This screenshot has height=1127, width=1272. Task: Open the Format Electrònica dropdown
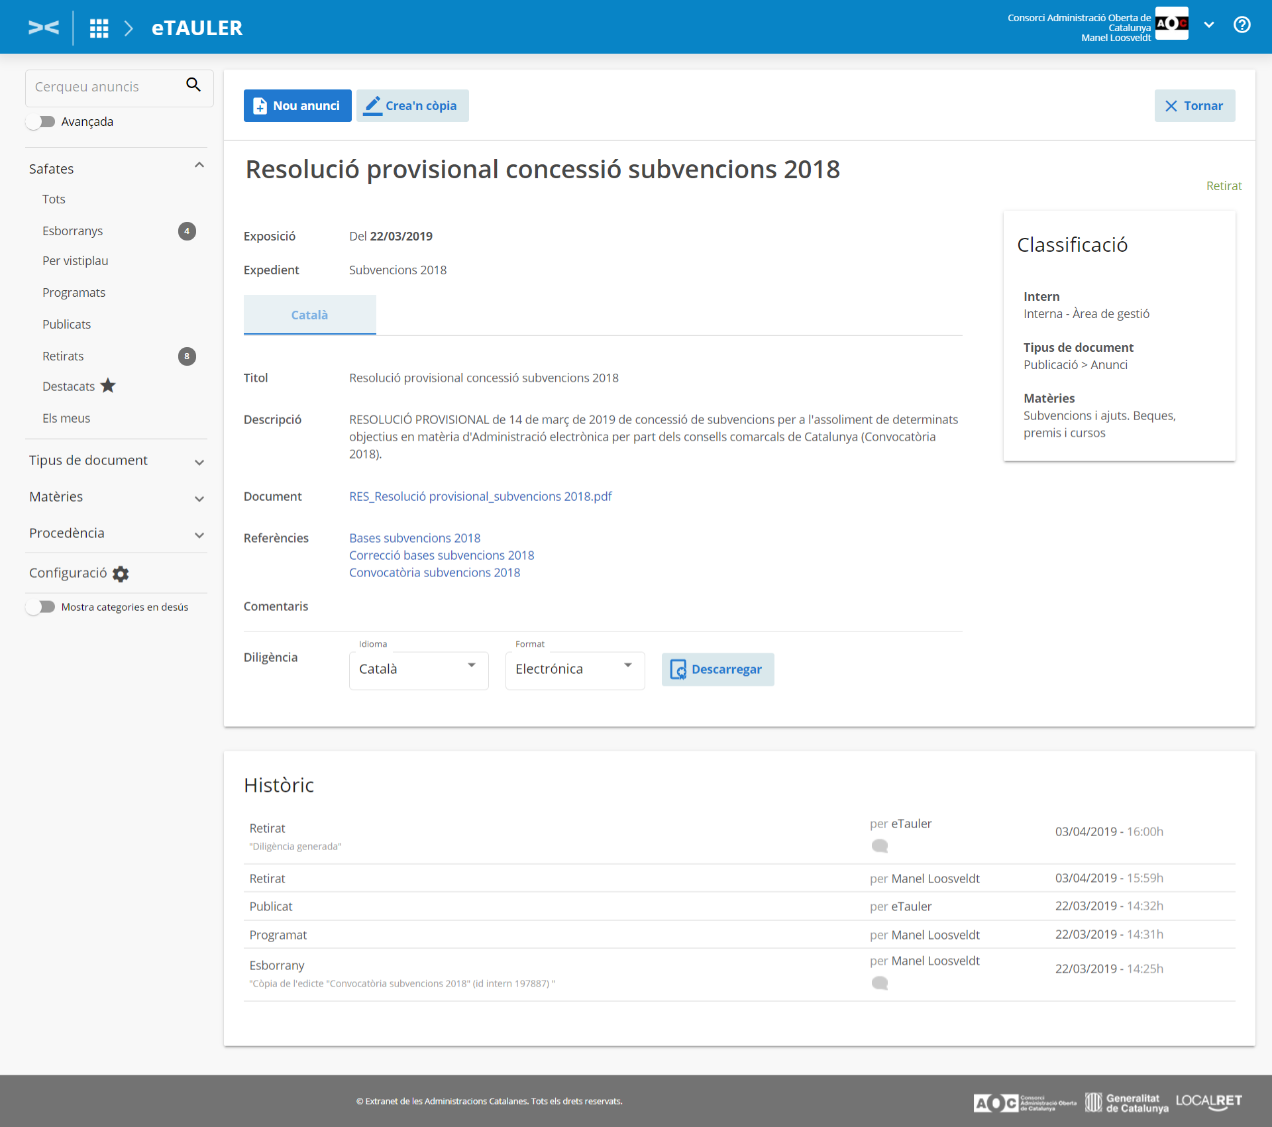tap(574, 670)
